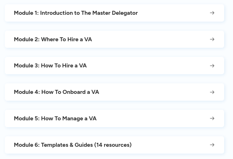
Task: Open Module 6: Templates & Guides title
Action: click(73, 145)
